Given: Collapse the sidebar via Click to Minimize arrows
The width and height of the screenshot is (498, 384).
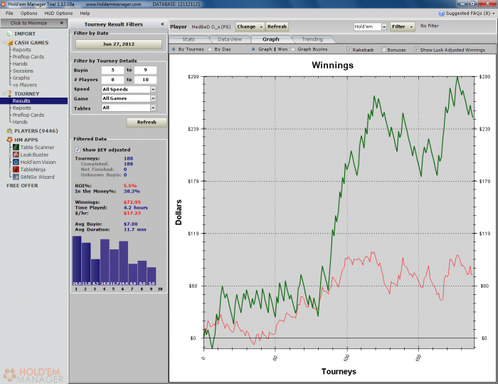Looking at the screenshot, I should click(x=62, y=23).
